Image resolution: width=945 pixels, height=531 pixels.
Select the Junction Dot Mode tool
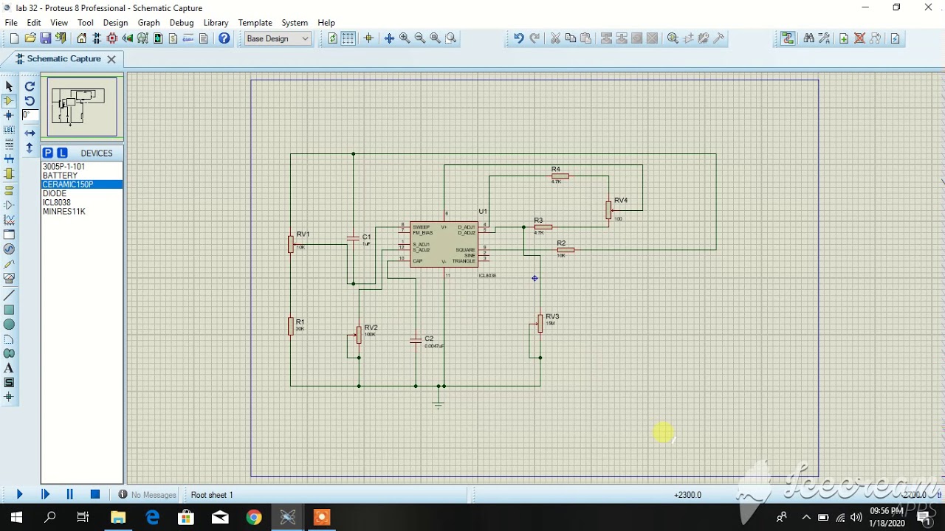tap(9, 116)
